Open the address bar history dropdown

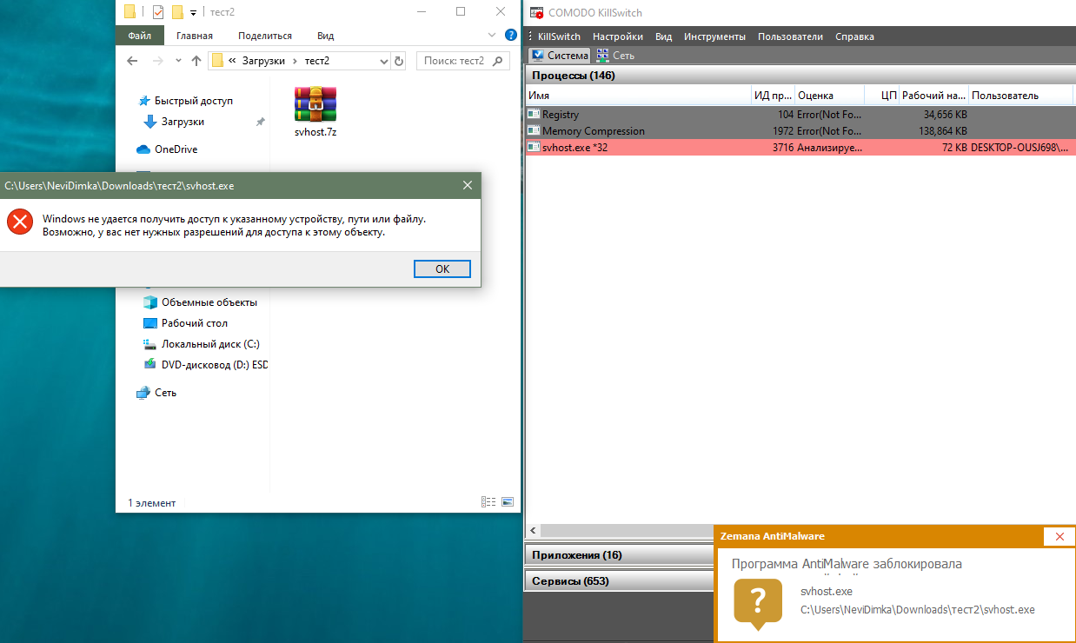point(384,61)
